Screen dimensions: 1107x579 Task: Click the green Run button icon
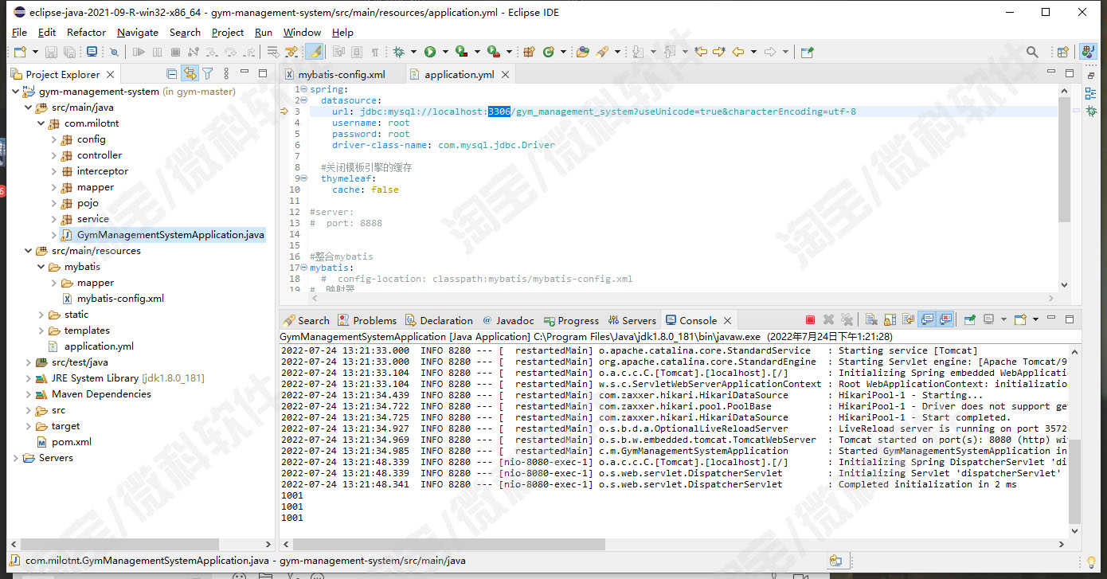(x=430, y=52)
